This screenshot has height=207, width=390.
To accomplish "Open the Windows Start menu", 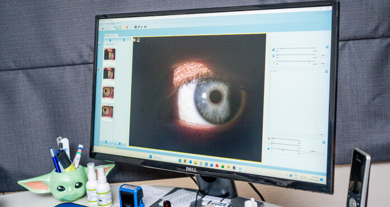I will pos(151,157).
